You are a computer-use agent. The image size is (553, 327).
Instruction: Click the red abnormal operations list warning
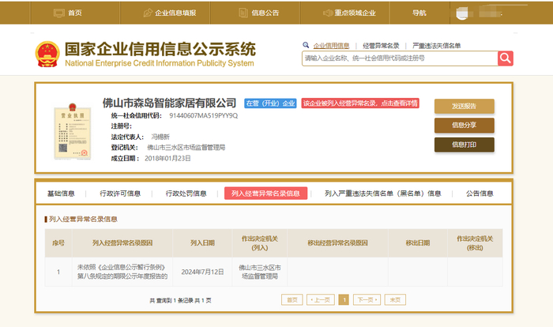(359, 103)
